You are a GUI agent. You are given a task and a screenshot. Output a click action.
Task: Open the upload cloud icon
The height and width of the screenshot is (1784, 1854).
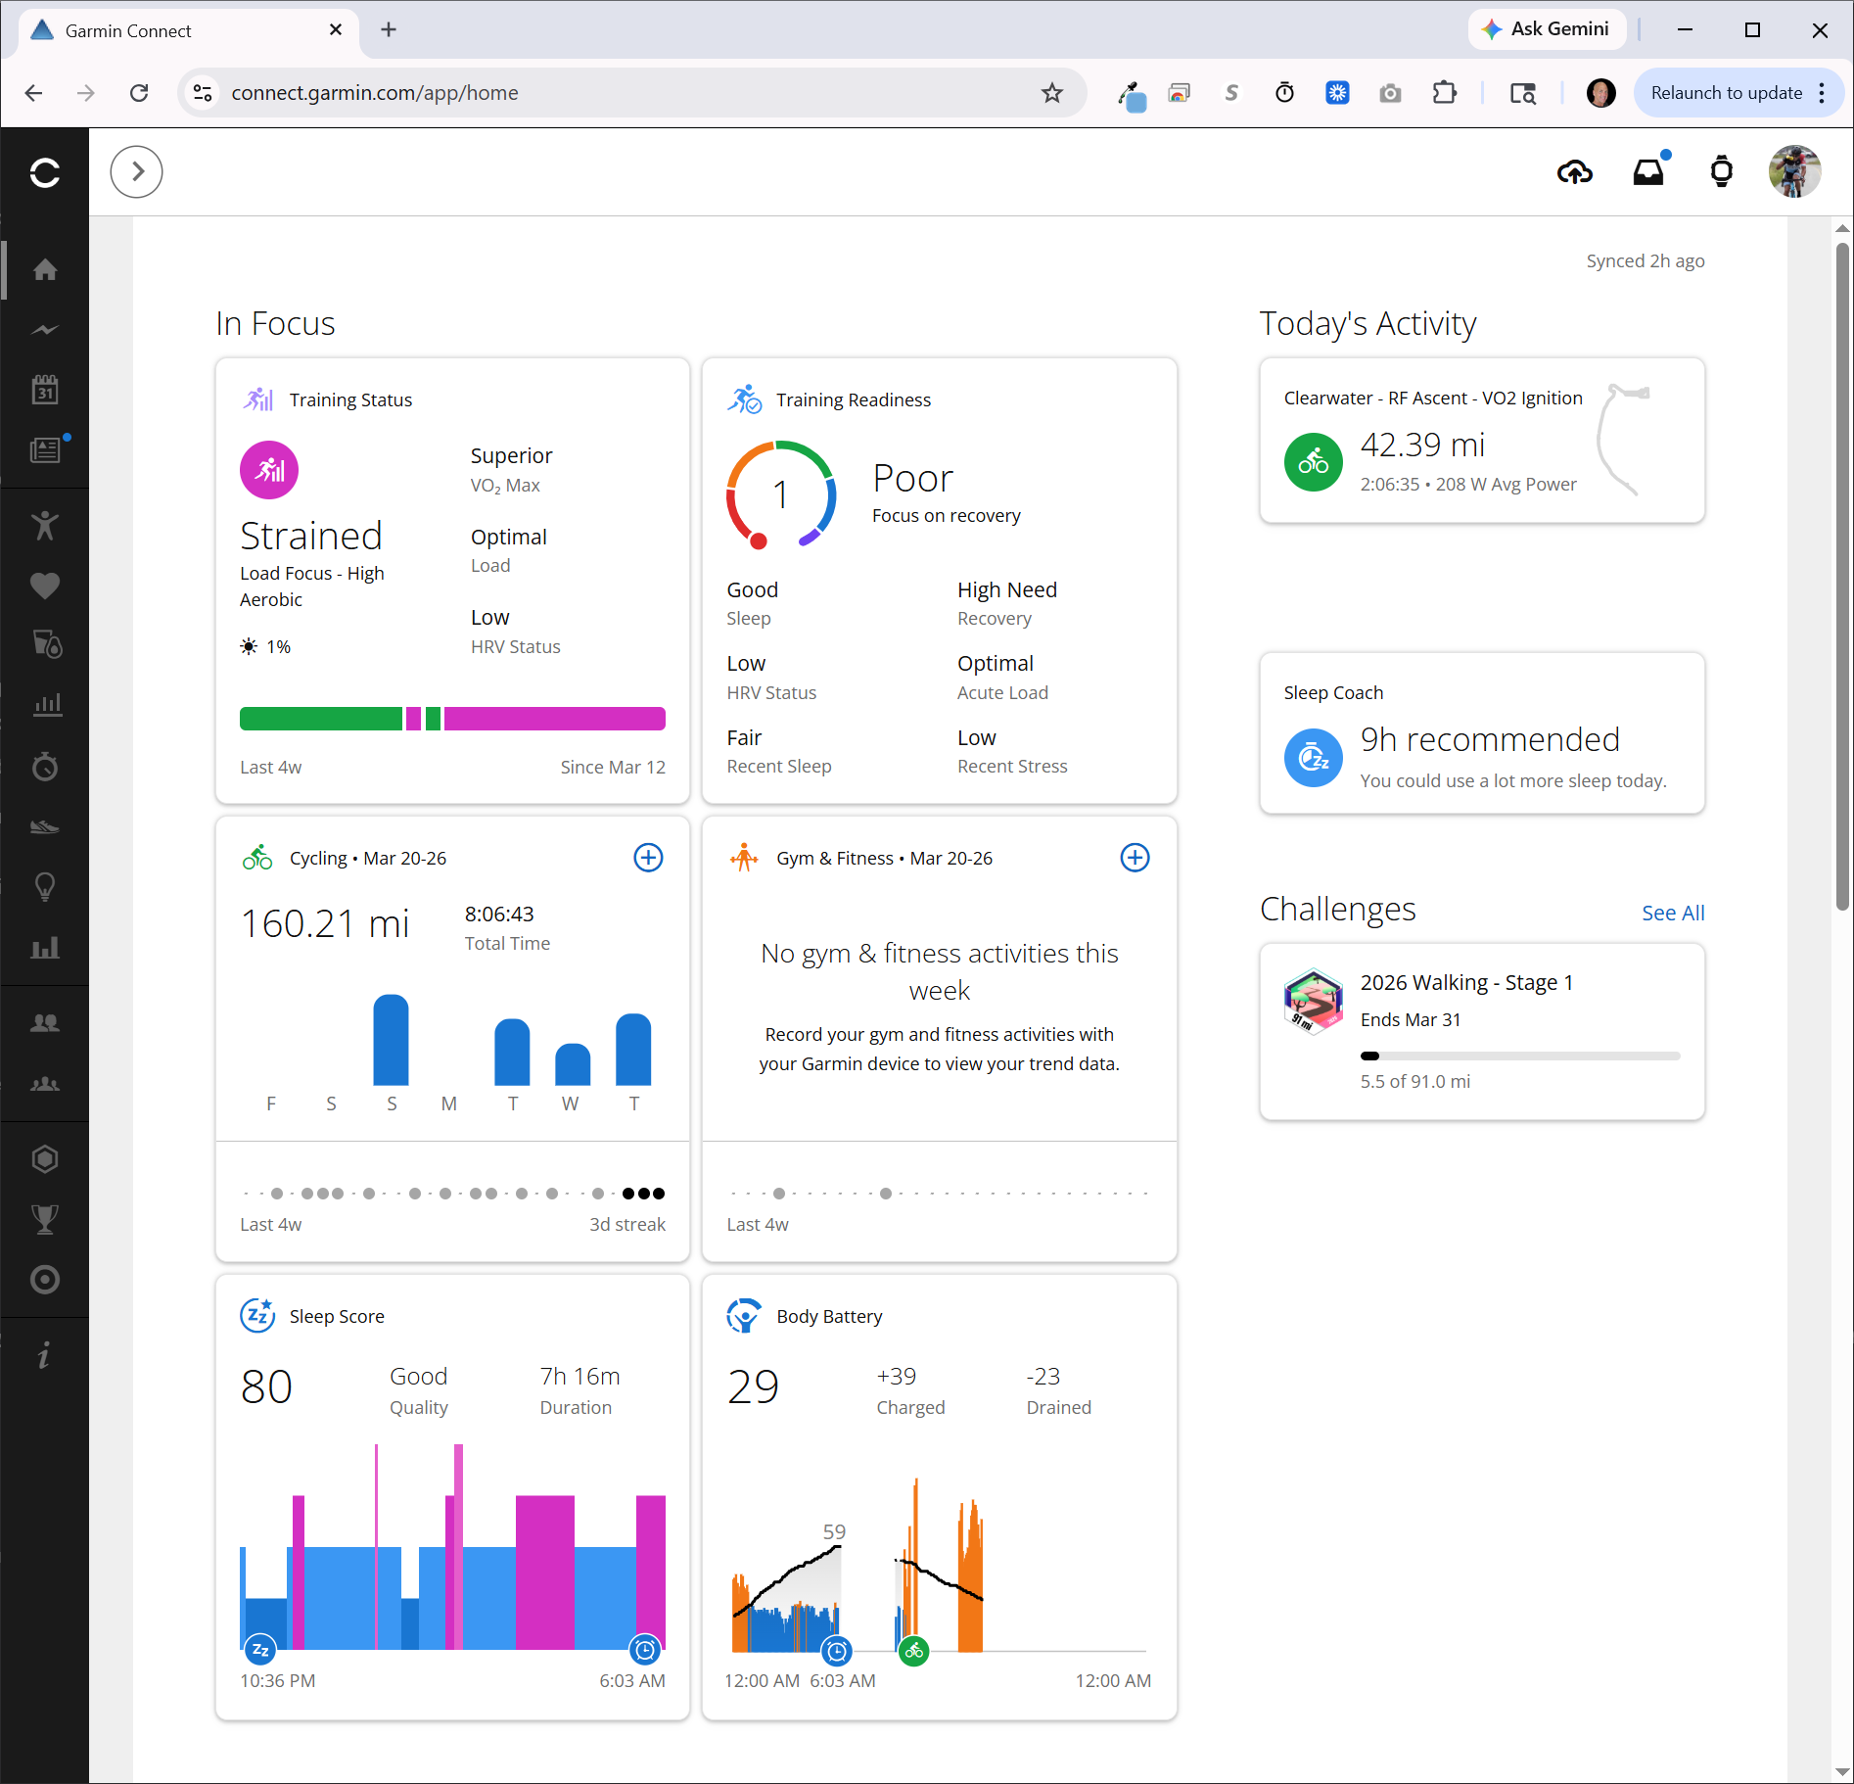pyautogui.click(x=1574, y=172)
